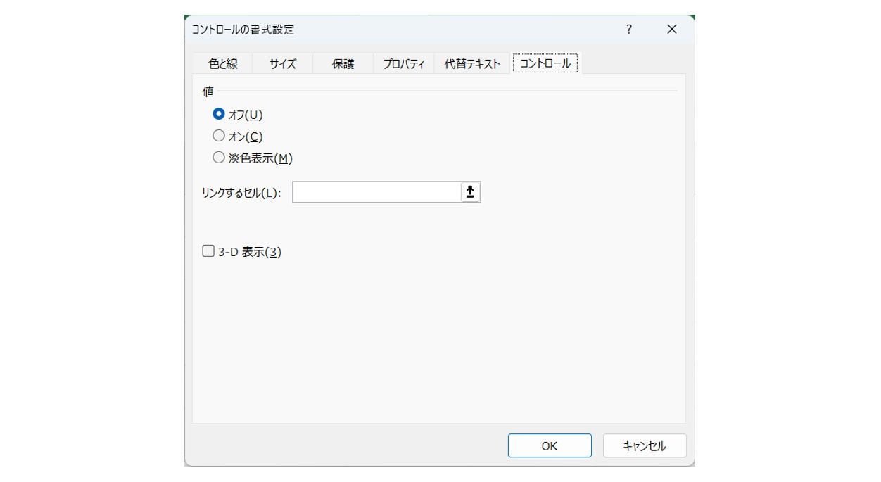The image size is (881, 482).
Task: Select the オン(C) radio button
Action: 219,136
